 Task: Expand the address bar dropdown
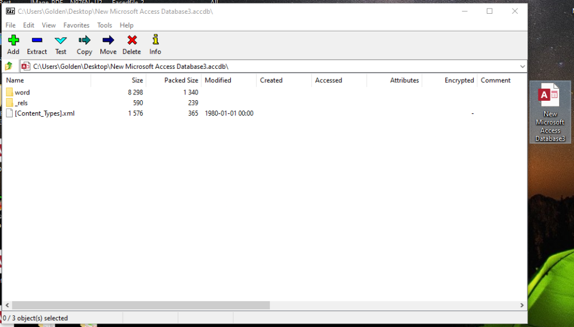pos(522,66)
